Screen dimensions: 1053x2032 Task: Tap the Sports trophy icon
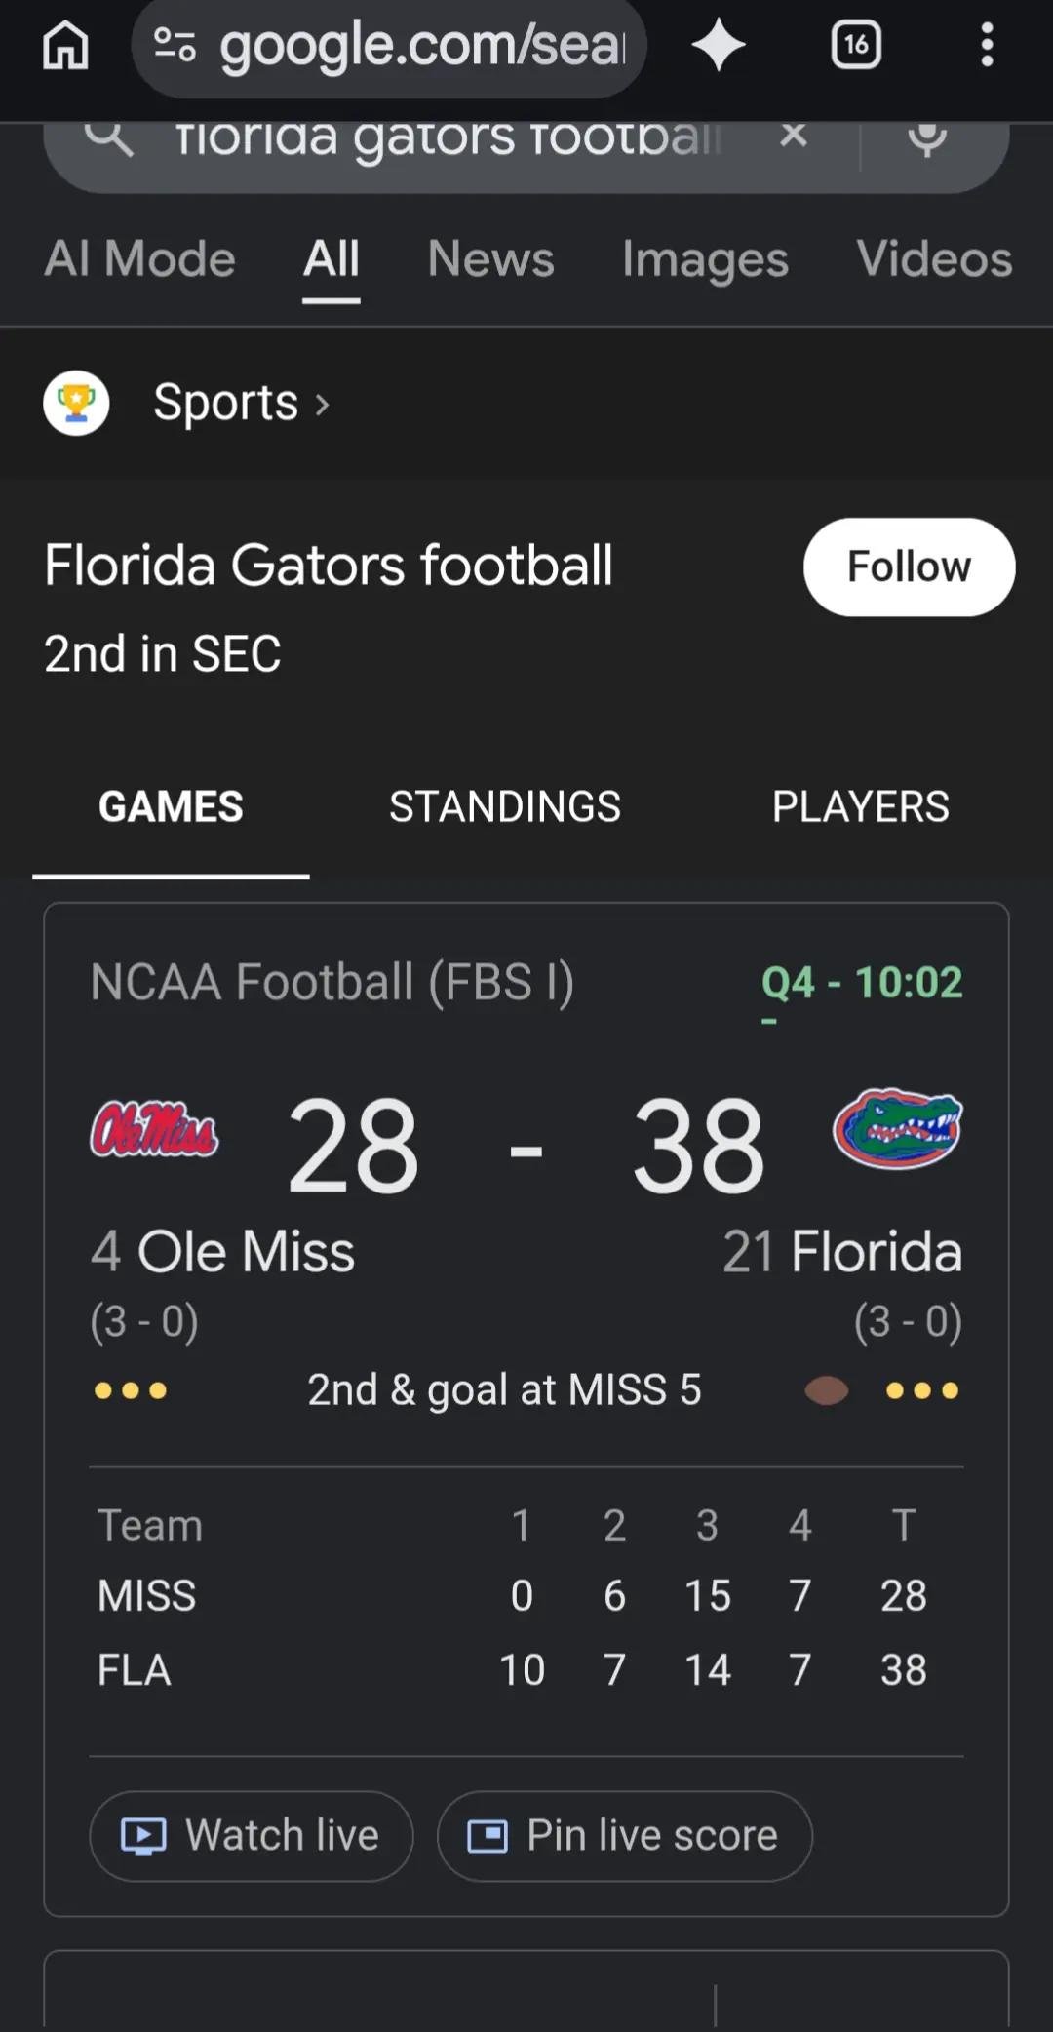tap(76, 403)
